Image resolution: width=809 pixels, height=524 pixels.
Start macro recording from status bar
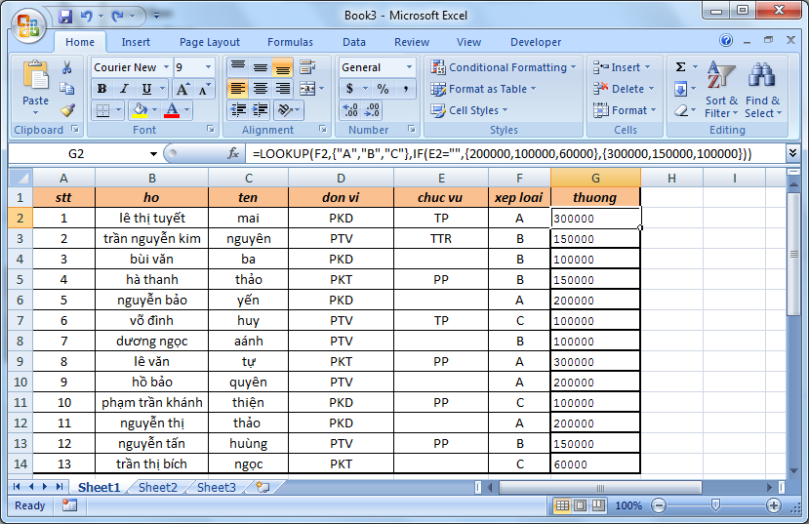69,505
